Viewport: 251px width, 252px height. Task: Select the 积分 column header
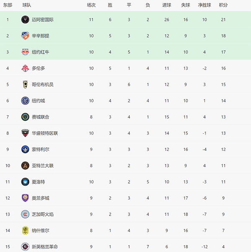click(223, 5)
